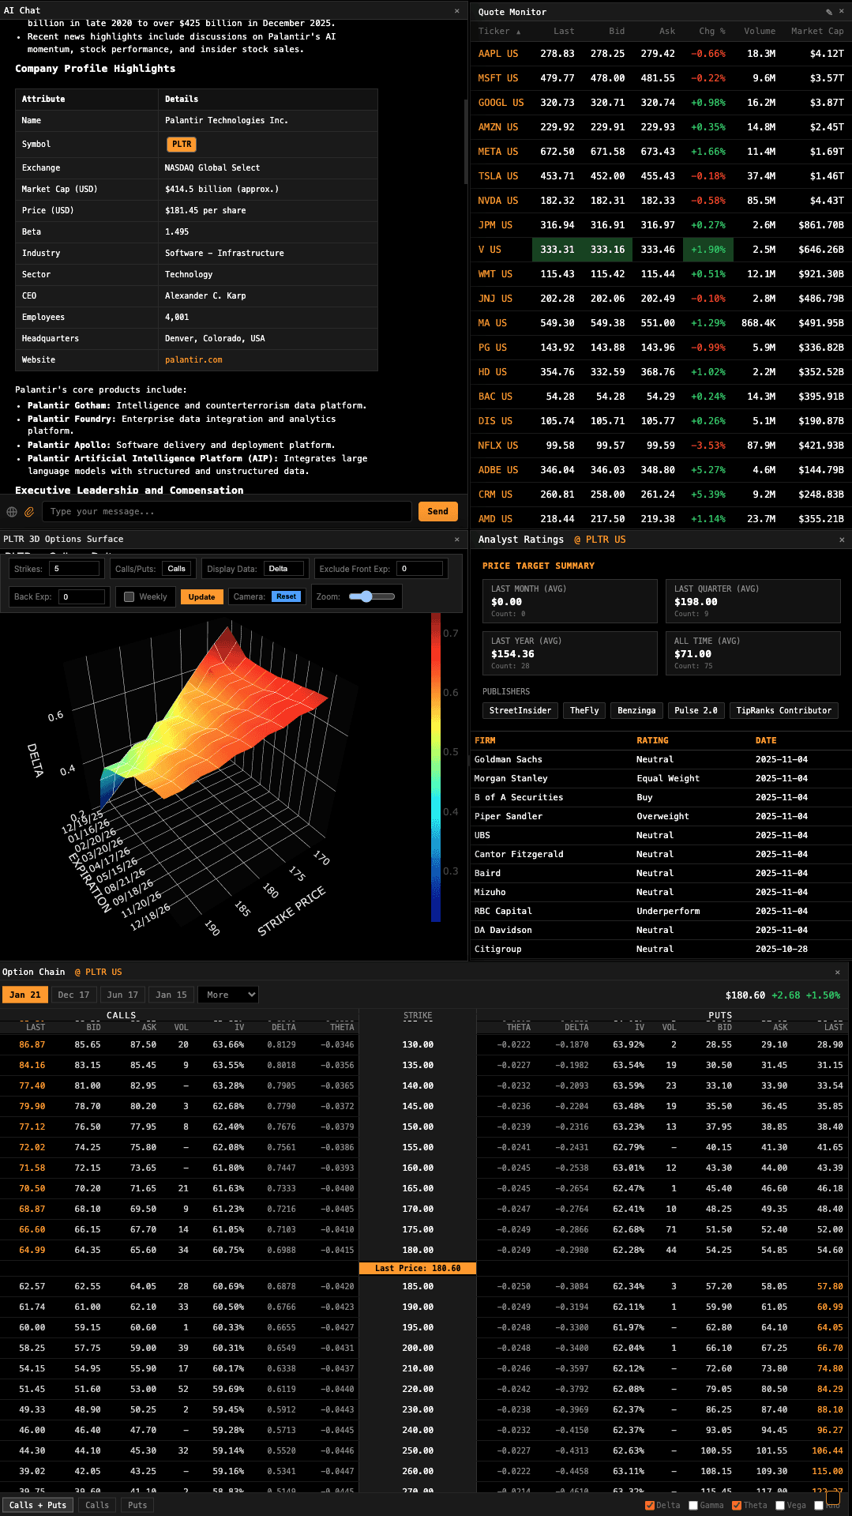The height and width of the screenshot is (1516, 852).
Task: Click the Ticker sort arrow in Quote Monitor
Action: (519, 32)
